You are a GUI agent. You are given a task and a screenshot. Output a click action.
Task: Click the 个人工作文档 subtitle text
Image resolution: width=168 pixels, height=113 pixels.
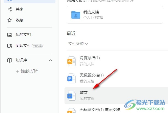(93, 18)
